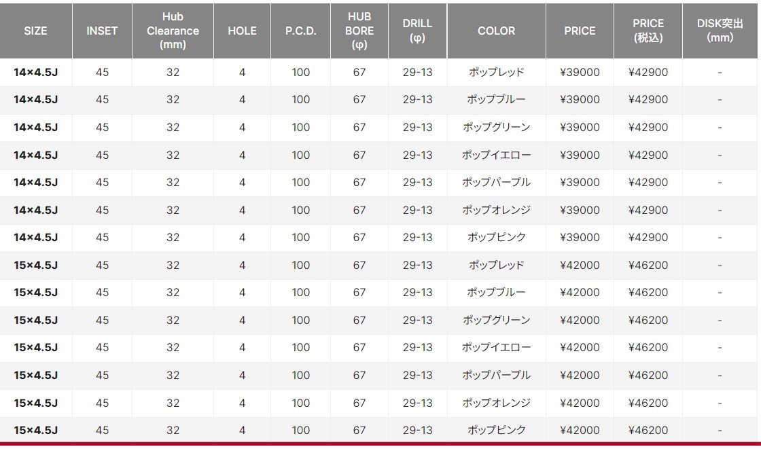Click the DISK突出 (mm) column header

pos(720,31)
